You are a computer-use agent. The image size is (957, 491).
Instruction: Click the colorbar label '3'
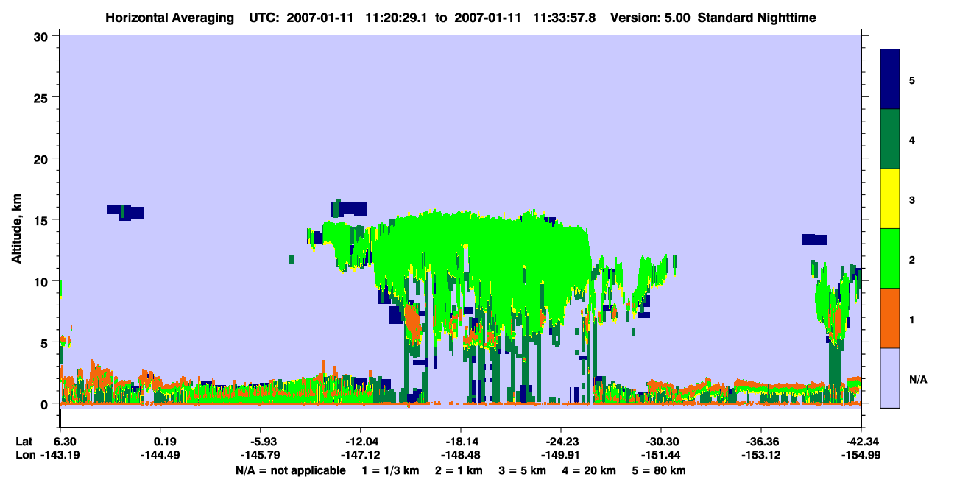(912, 199)
